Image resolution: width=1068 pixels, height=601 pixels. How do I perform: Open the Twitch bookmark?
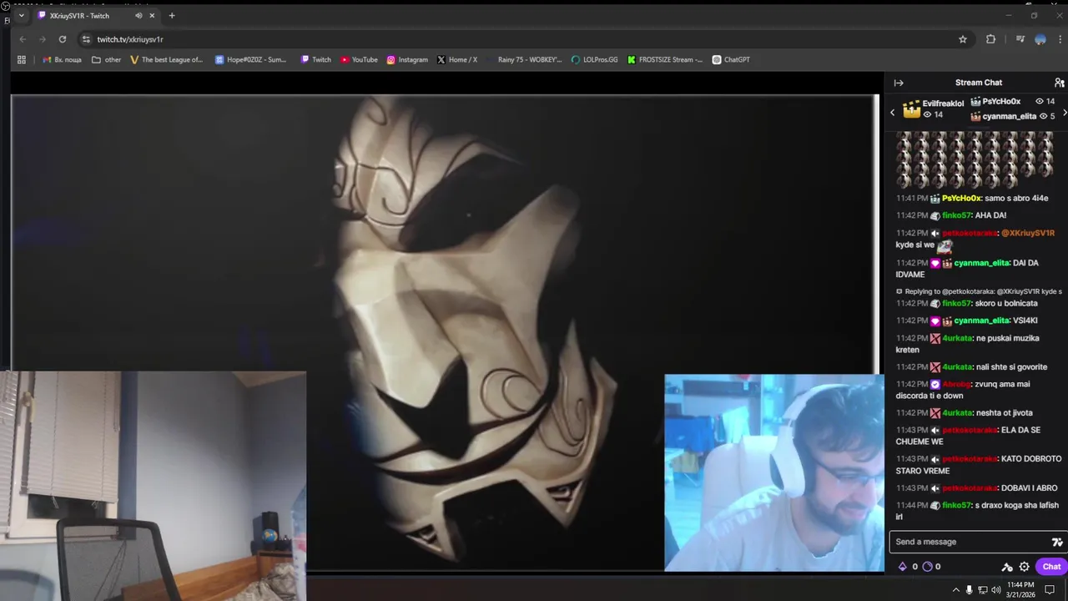316,60
